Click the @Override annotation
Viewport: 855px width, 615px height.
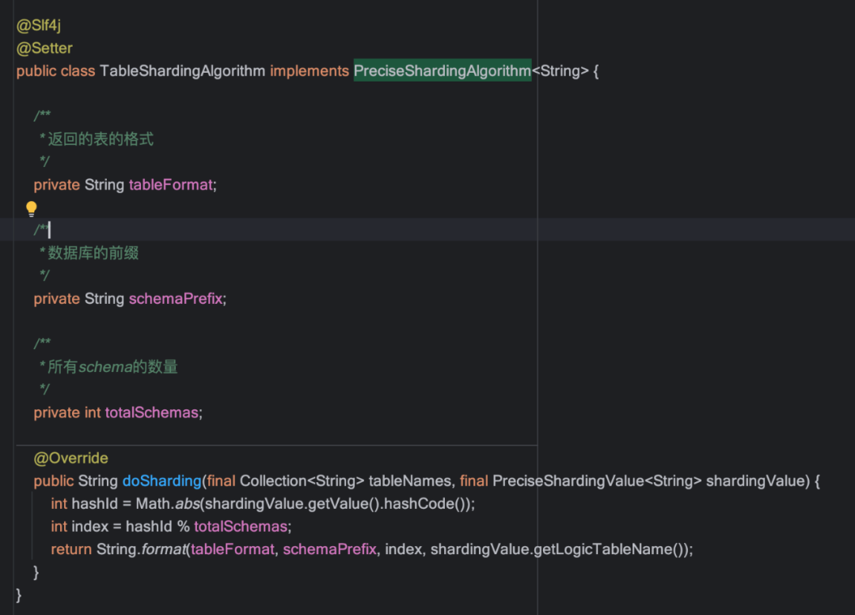coord(71,458)
